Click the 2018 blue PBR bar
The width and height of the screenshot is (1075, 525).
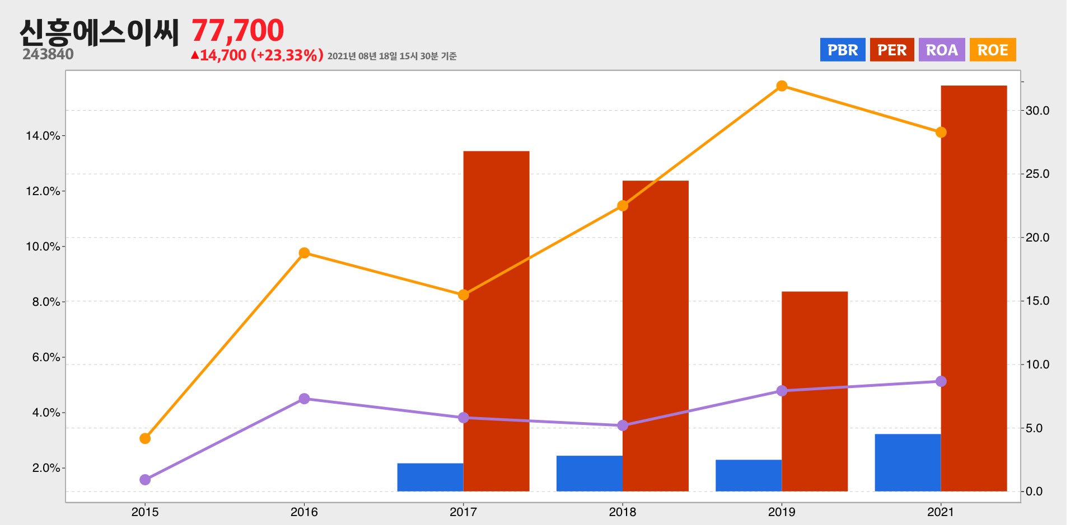pos(590,474)
